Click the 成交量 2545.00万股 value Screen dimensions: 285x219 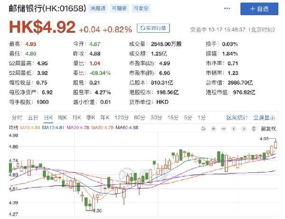[x=166, y=44]
